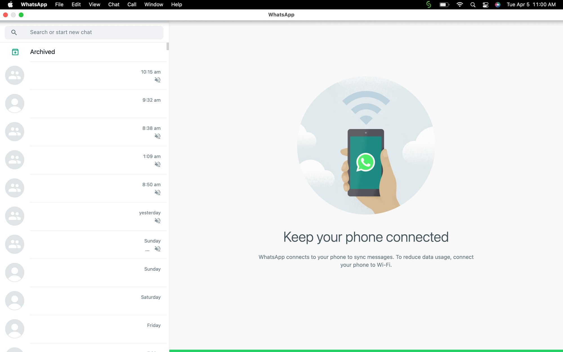Expand the View menu in menu bar
Screen dimensions: 563x352
[x=94, y=5]
